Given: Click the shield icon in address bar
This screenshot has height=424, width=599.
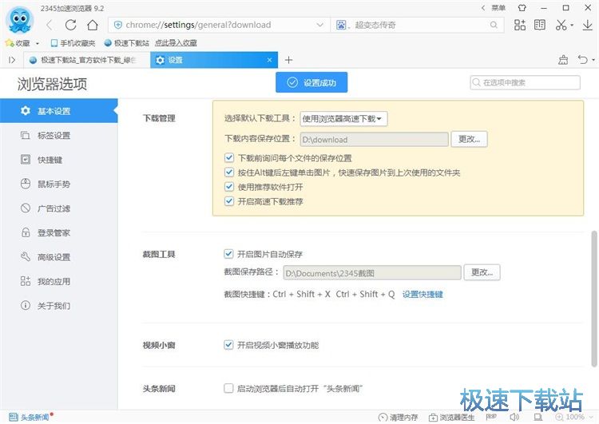Looking at the screenshot, I should pos(118,25).
